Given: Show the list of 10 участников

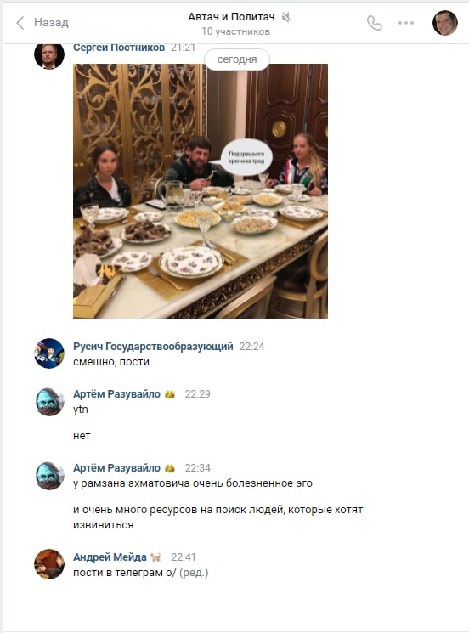Looking at the screenshot, I should click(235, 31).
